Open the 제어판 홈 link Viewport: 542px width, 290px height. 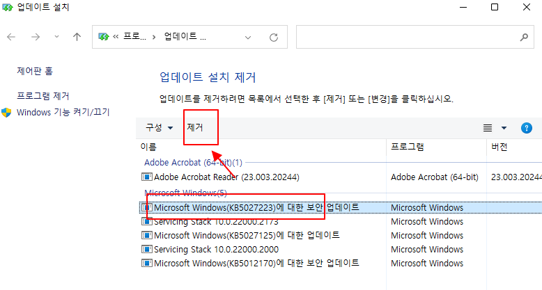pyautogui.click(x=35, y=71)
